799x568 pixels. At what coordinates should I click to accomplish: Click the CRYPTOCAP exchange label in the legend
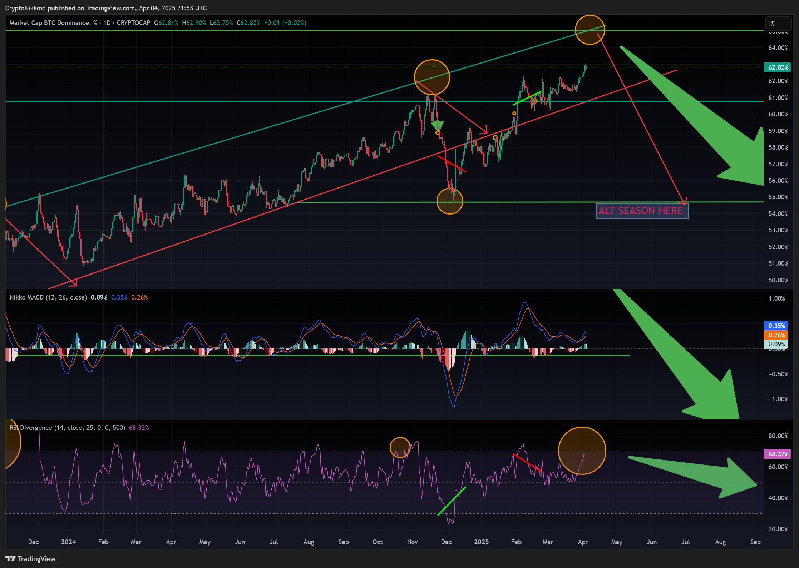133,23
